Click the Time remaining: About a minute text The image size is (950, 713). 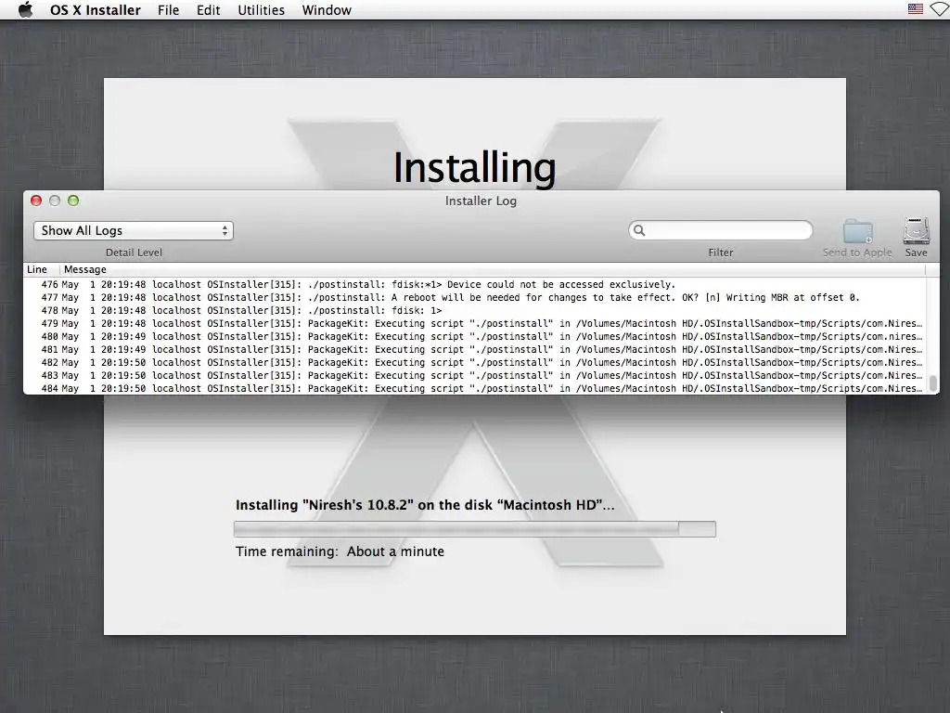340,551
